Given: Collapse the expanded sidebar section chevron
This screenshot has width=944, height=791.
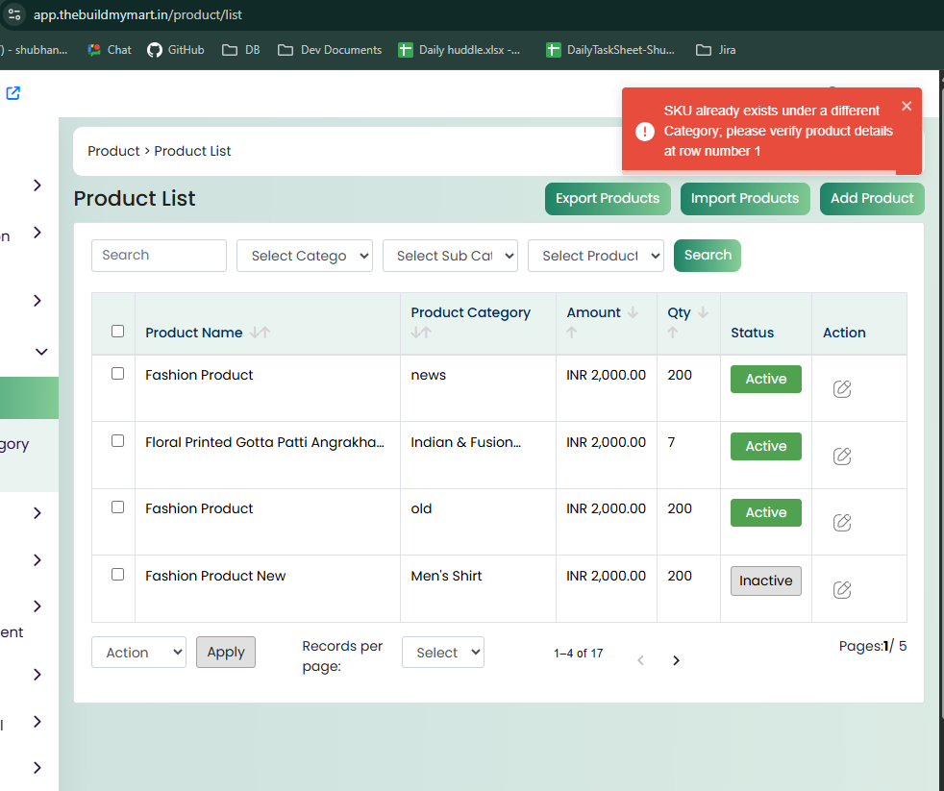Looking at the screenshot, I should pyautogui.click(x=41, y=352).
